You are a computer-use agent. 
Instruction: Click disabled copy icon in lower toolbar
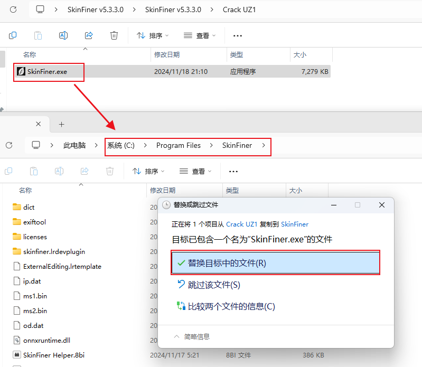[x=8, y=171]
